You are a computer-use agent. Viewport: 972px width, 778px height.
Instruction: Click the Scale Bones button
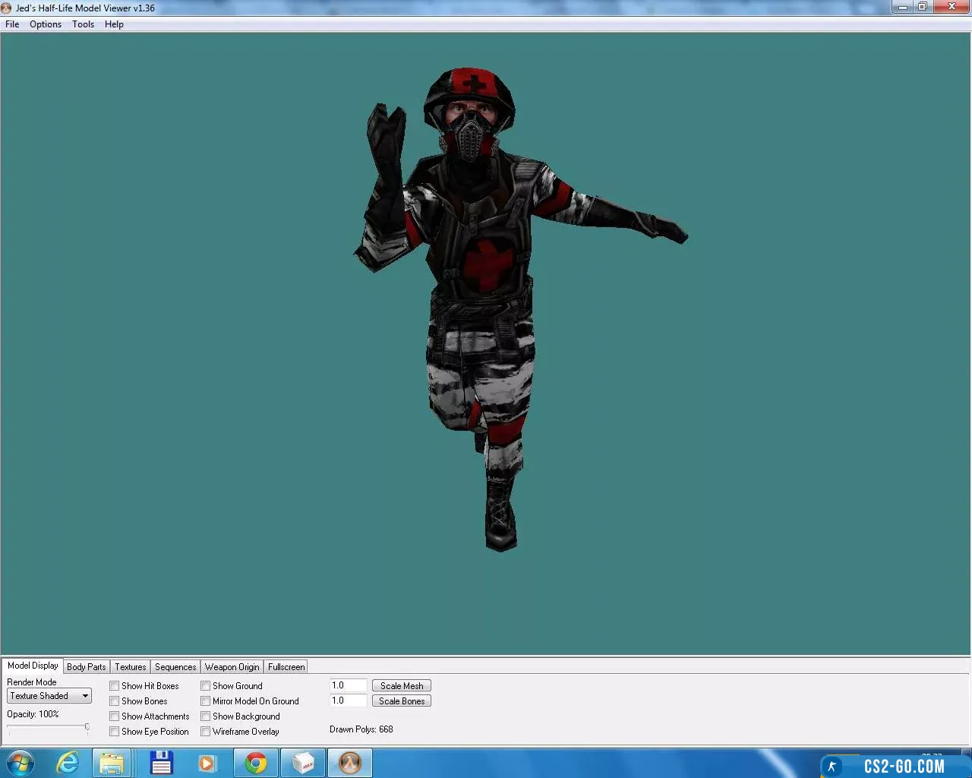coord(402,701)
